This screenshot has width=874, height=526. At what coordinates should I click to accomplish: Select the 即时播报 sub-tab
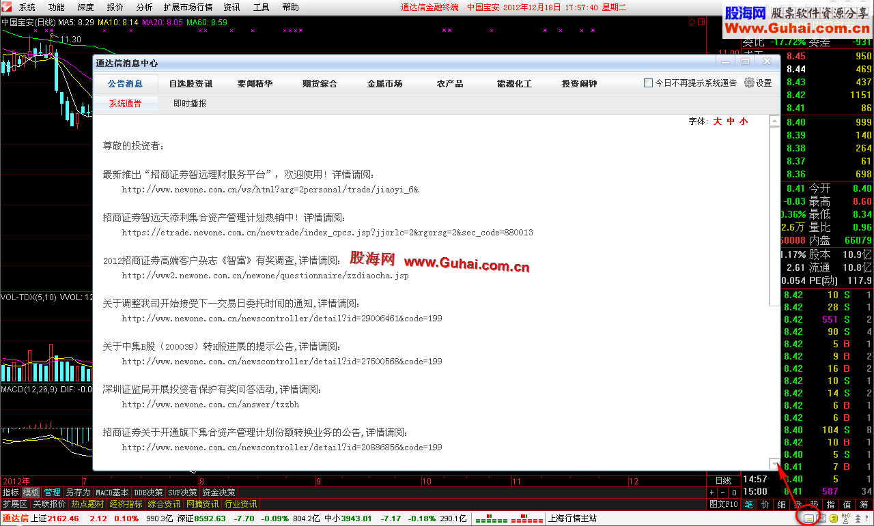point(190,104)
